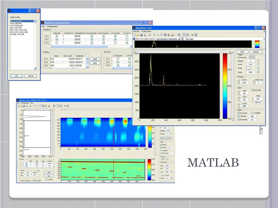Open Y axis dropdown in Sweep row 2
The height and width of the screenshot is (208, 278).
[x=26, y=166]
